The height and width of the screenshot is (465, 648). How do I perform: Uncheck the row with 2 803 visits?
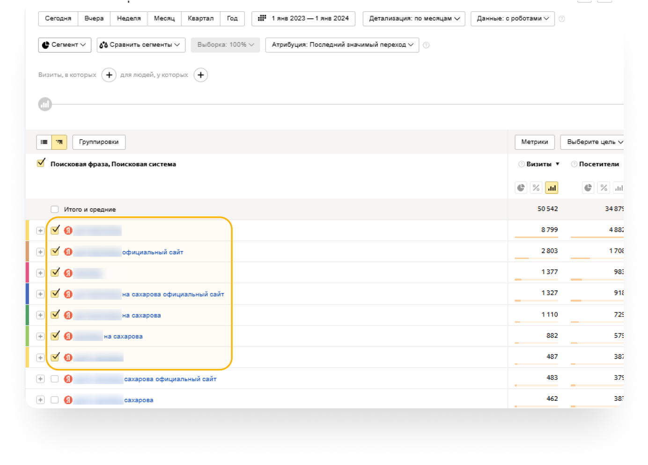(55, 251)
